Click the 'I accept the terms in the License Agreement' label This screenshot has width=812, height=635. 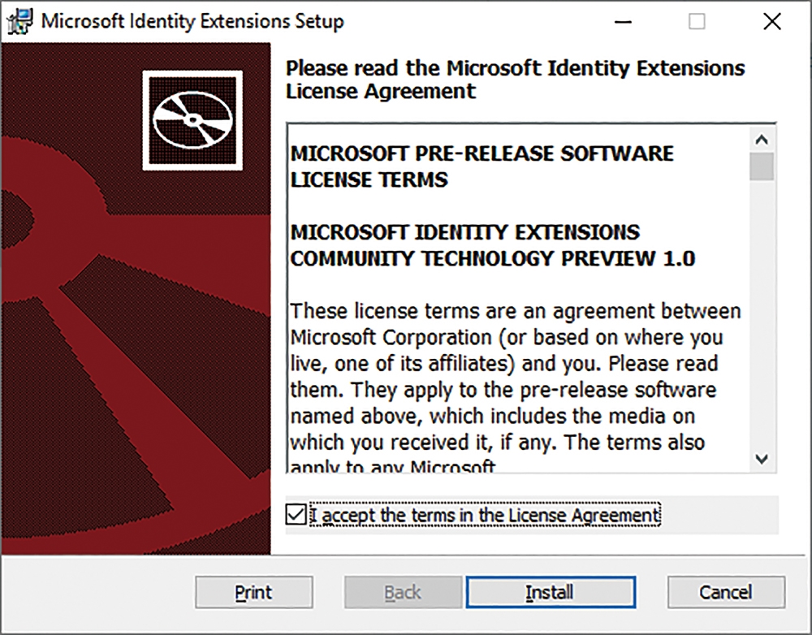[x=486, y=515]
